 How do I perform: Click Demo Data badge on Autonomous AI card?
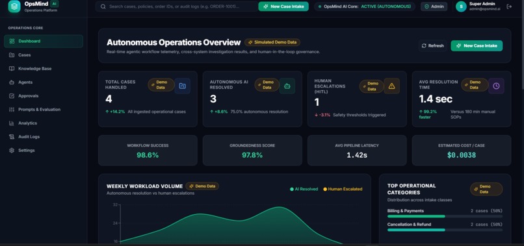click(267, 85)
